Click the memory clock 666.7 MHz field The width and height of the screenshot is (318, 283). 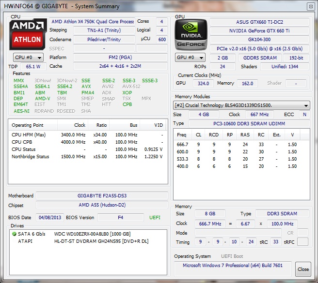[210, 224]
